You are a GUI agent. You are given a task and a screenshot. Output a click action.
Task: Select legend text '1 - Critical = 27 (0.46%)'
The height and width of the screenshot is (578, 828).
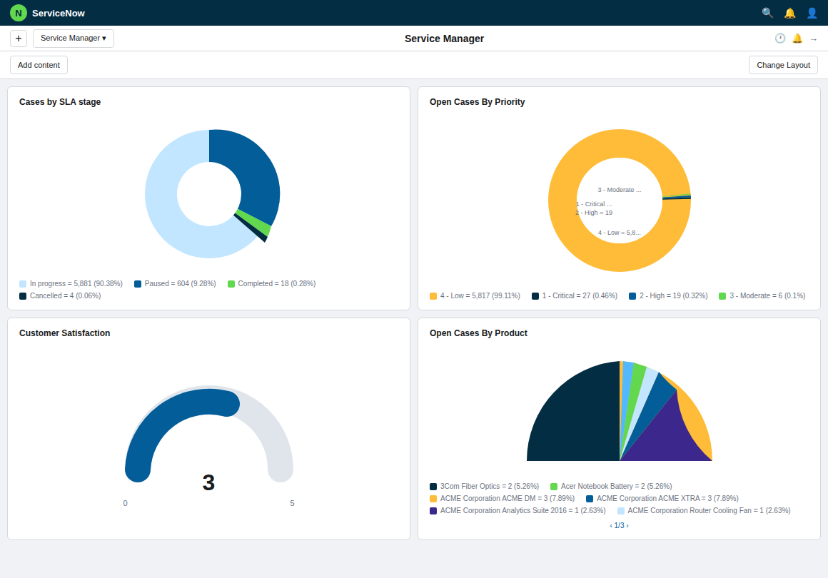coord(580,295)
